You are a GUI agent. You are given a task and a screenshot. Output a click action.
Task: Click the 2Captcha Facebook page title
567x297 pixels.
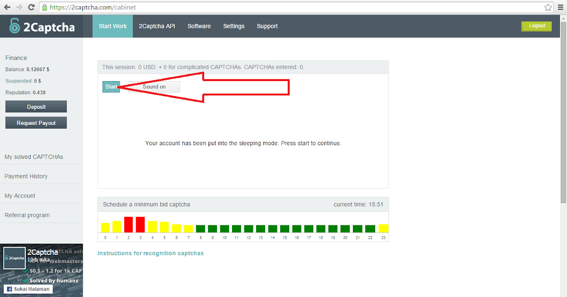pyautogui.click(x=43, y=252)
